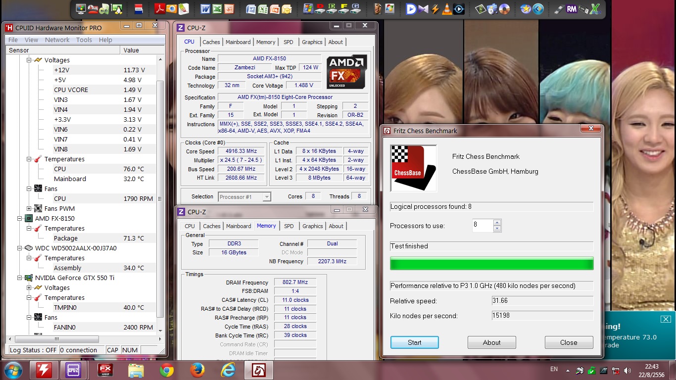Screen dimensions: 676x380
Task: Decrease Processors to use with down arrow
Action: click(x=497, y=229)
